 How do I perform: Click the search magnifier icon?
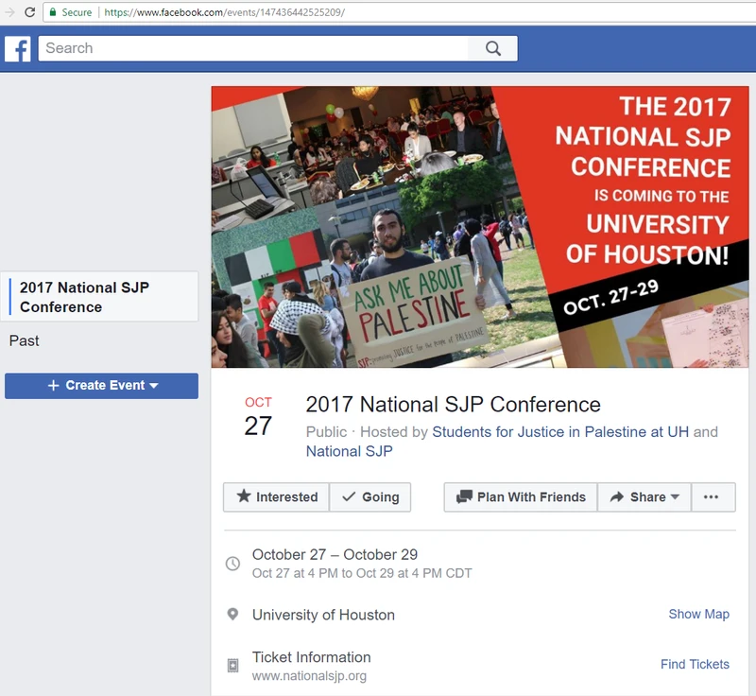click(x=492, y=48)
